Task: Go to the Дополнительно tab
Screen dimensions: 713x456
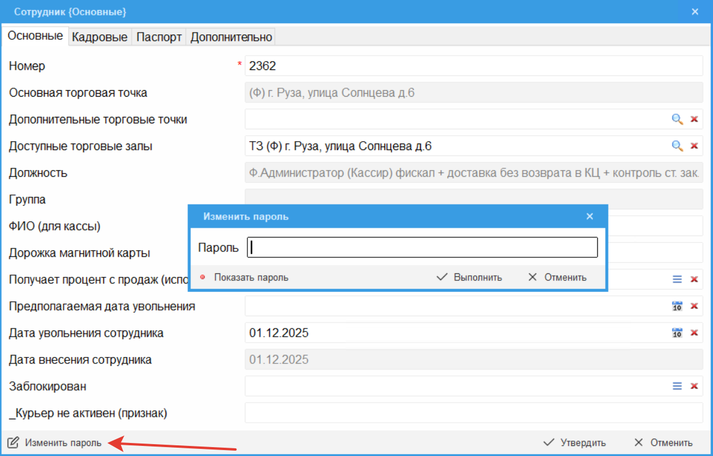Action: (x=231, y=37)
